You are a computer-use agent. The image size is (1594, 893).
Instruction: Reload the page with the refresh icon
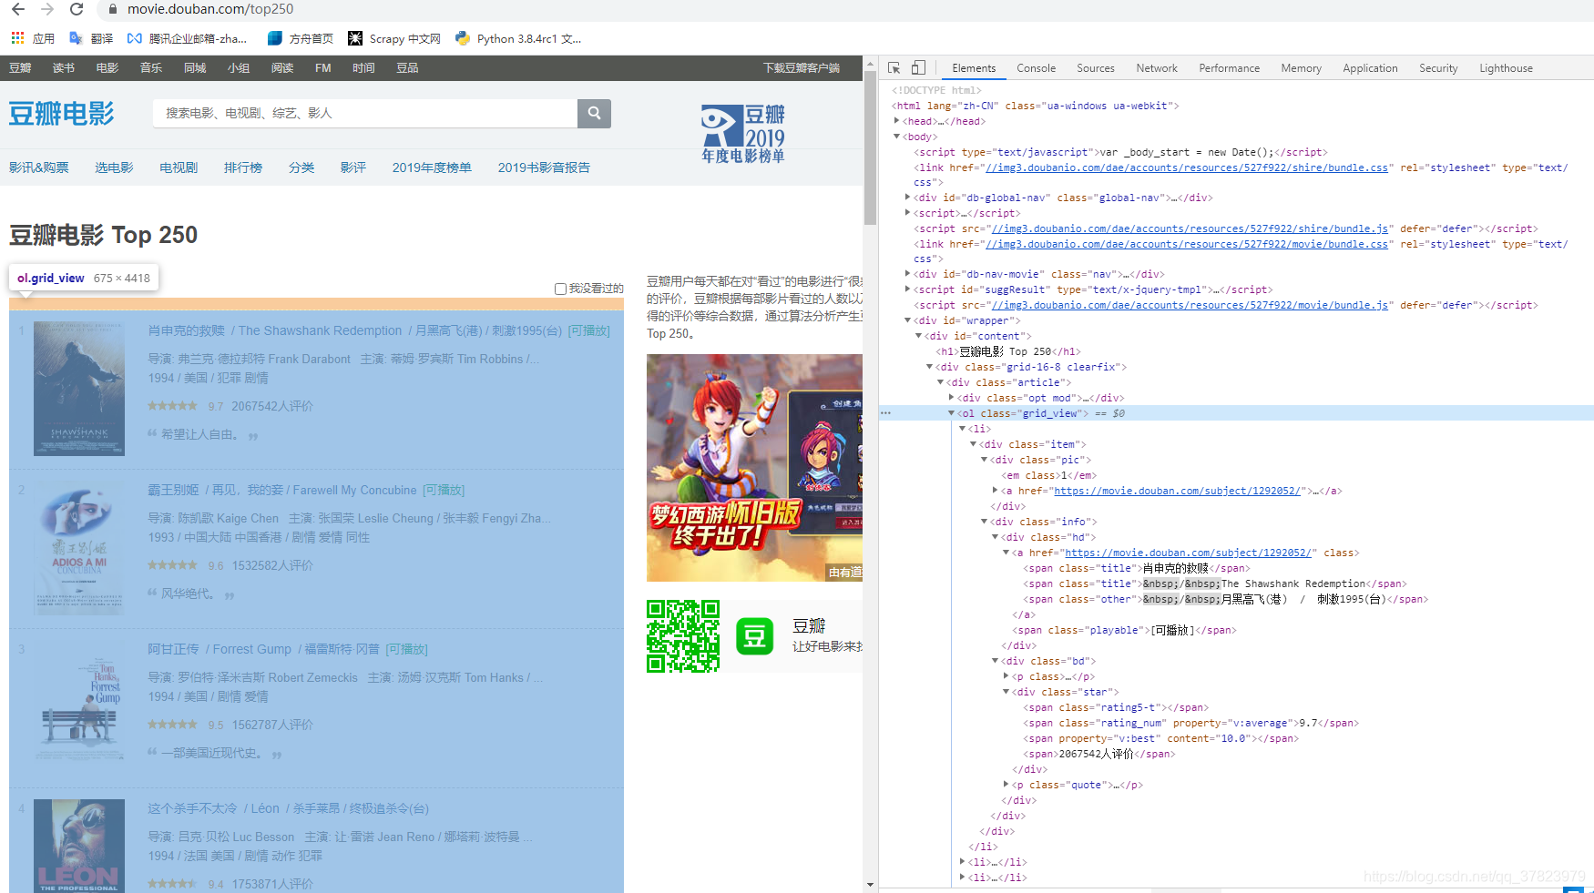(x=77, y=9)
